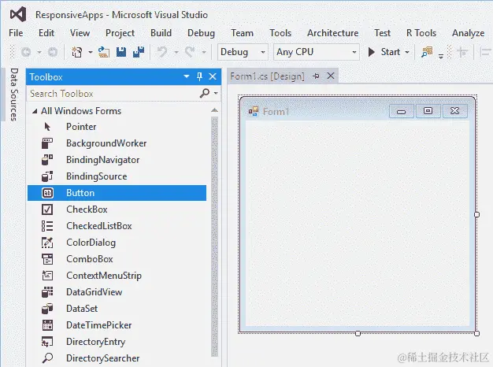Open the Project menu

click(120, 33)
